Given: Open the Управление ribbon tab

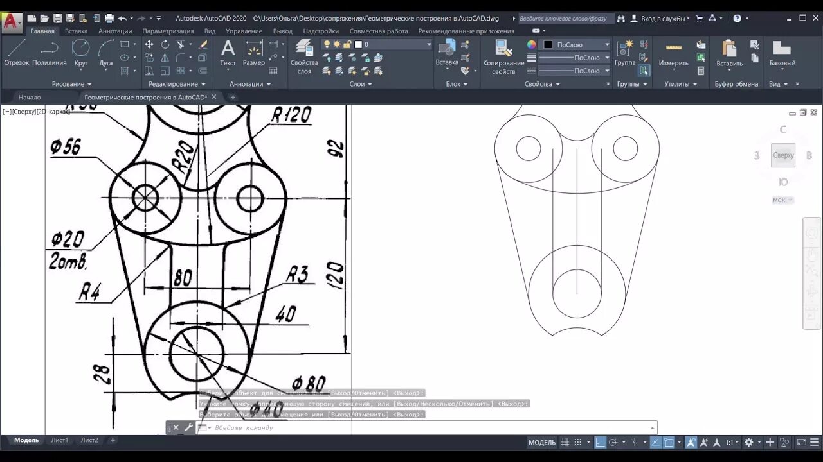Looking at the screenshot, I should pos(244,31).
